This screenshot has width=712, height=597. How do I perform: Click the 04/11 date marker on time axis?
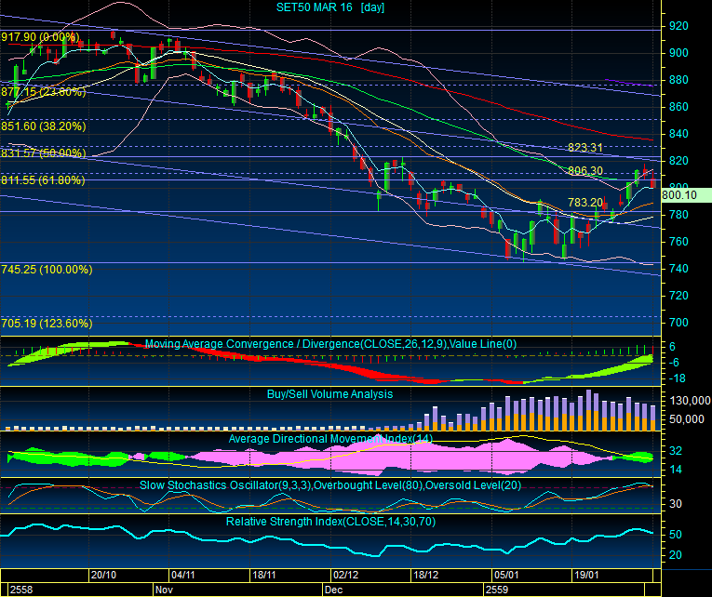(183, 576)
